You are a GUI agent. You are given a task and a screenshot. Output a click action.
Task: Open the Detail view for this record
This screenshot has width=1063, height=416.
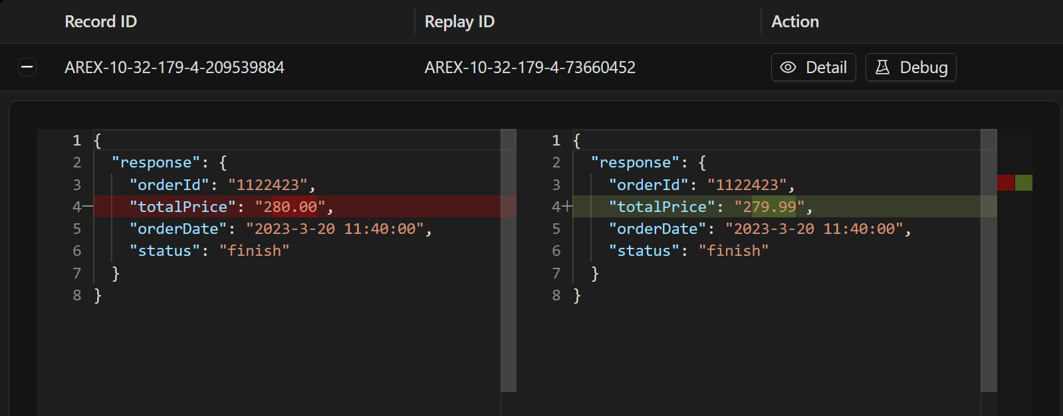[813, 67]
